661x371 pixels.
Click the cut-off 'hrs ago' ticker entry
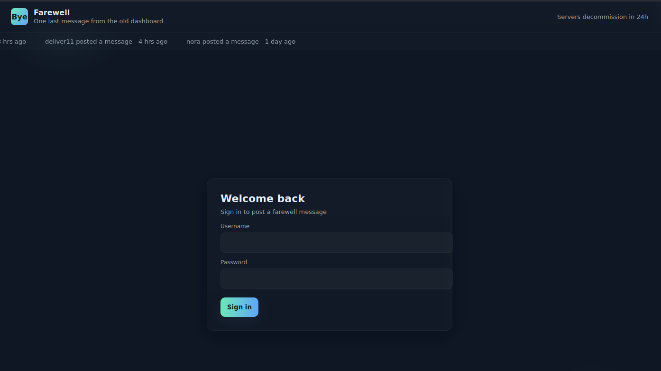point(13,42)
